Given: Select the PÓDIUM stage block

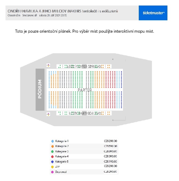Looking at the screenshot, I should point(40,90).
